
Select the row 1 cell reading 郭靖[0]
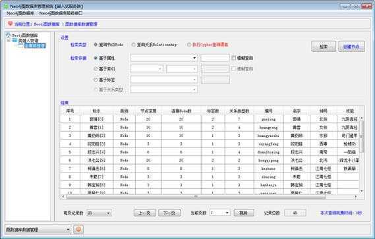click(x=97, y=119)
